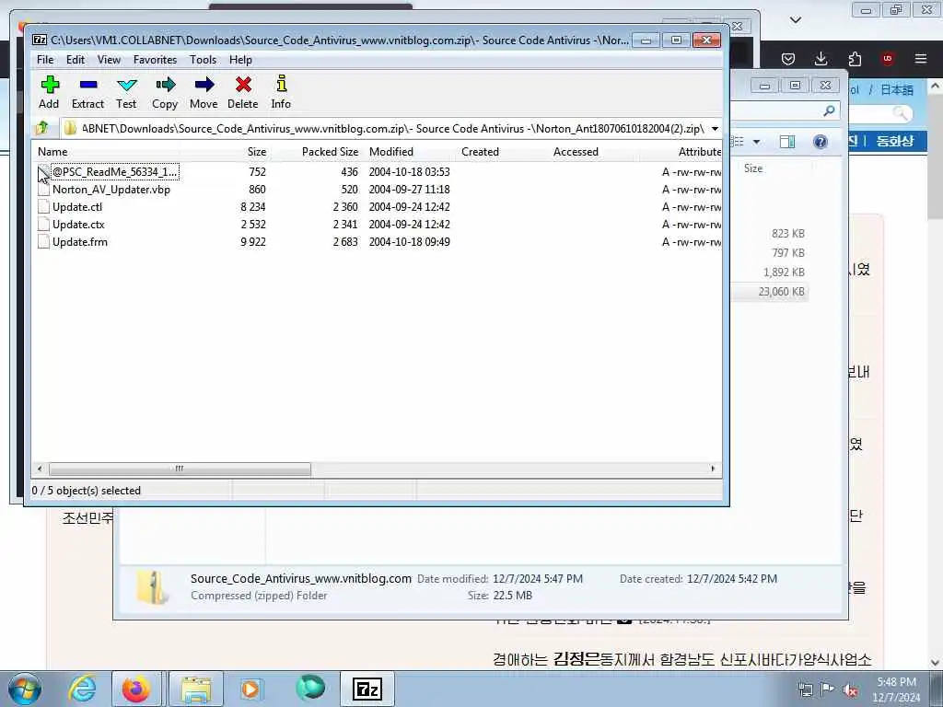Viewport: 943px width, 707px height.
Task: Open the File menu
Action: tap(45, 60)
